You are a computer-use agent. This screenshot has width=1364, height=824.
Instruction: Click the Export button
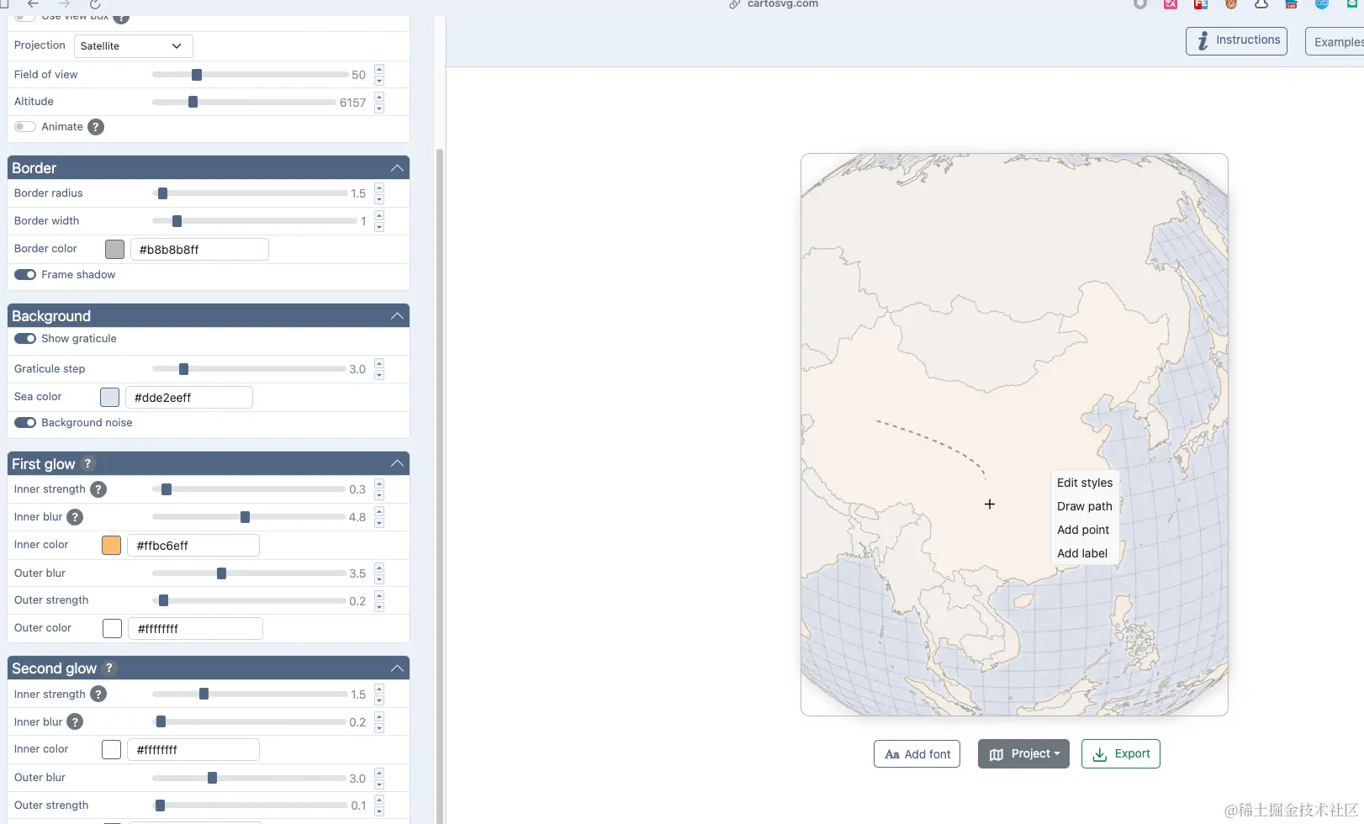tap(1121, 754)
